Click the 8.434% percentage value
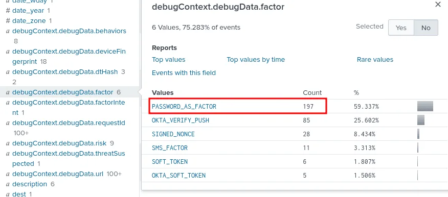Viewport: 448px width, 197px height. click(365, 134)
